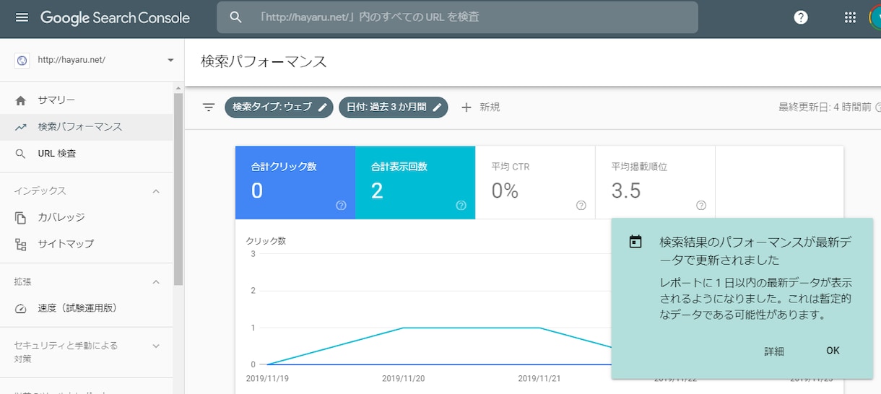
Task: Click the magnifier icon beside URL 検査
Action: [21, 154]
